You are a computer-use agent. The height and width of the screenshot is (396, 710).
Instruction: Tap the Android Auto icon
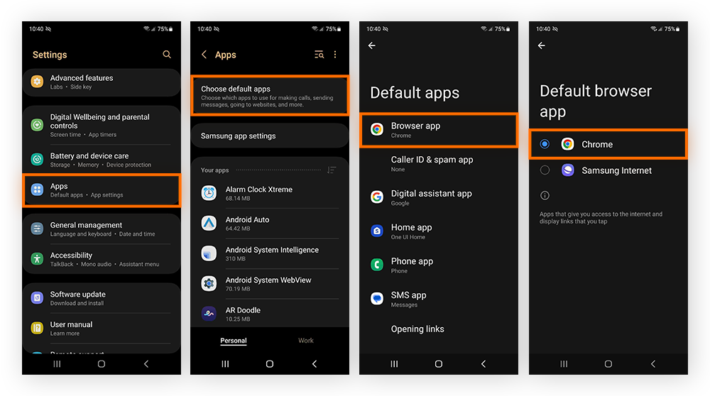coord(209,223)
